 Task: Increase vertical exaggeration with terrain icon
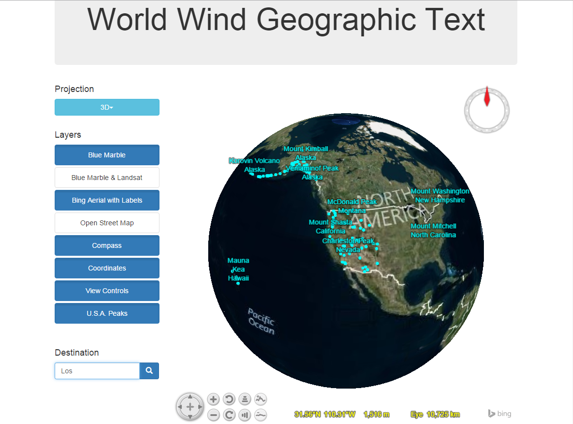coord(260,399)
